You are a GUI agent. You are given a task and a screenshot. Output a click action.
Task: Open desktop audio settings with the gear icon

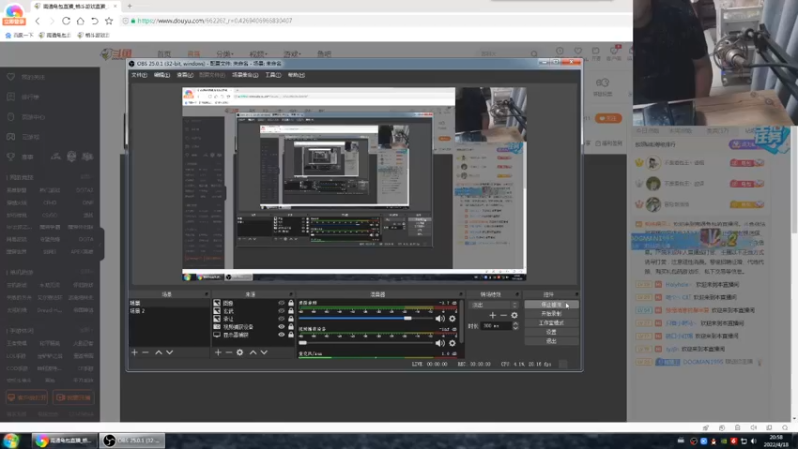tap(452, 318)
